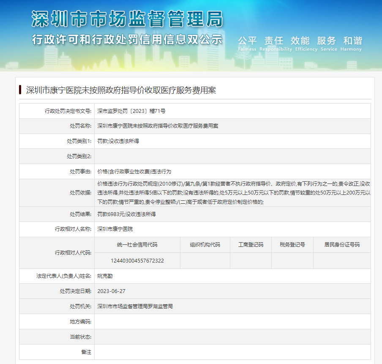Viewport: 382px width, 364px height.
Task: Click the column header 居民身份证号码
Action: click(342, 245)
